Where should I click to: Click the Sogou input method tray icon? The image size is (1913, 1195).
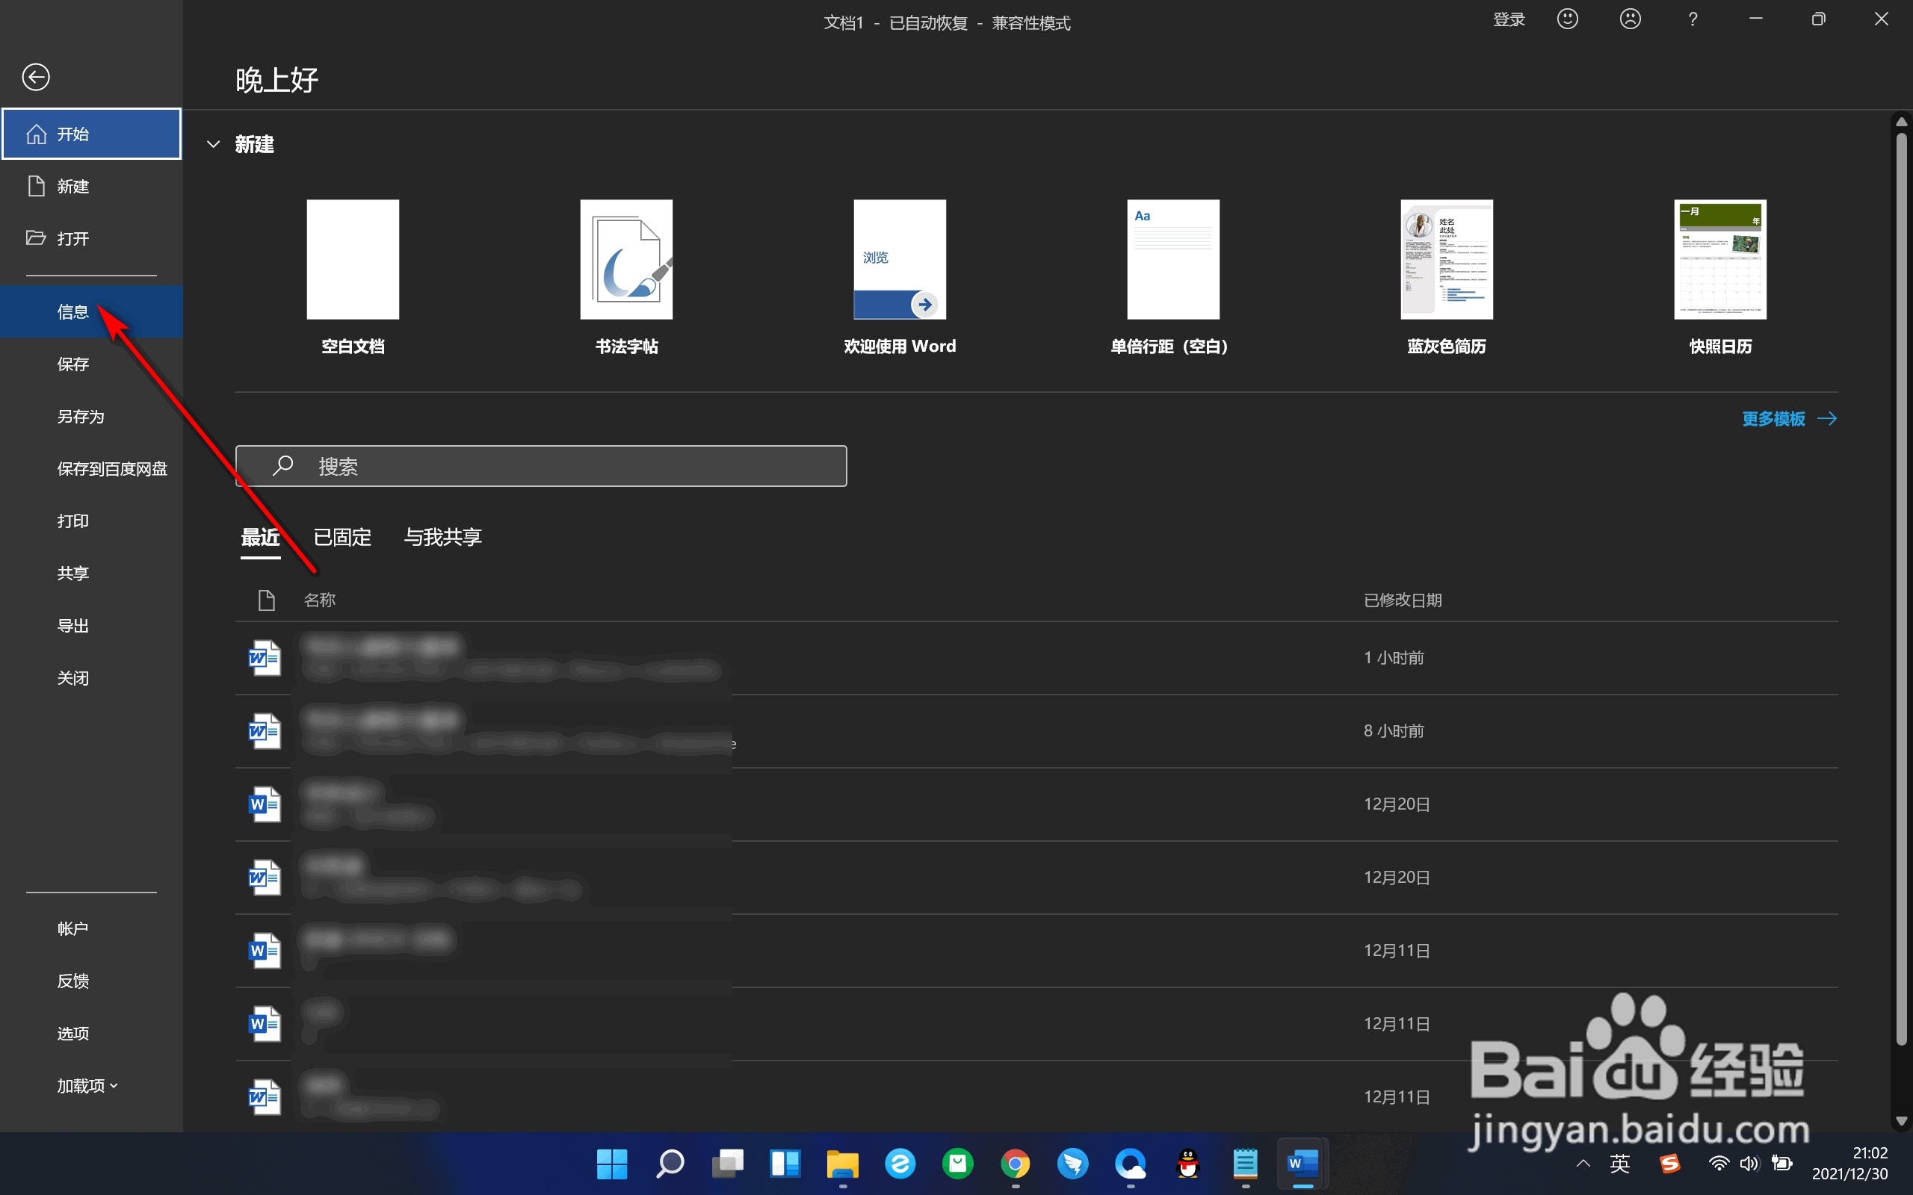1669,1164
